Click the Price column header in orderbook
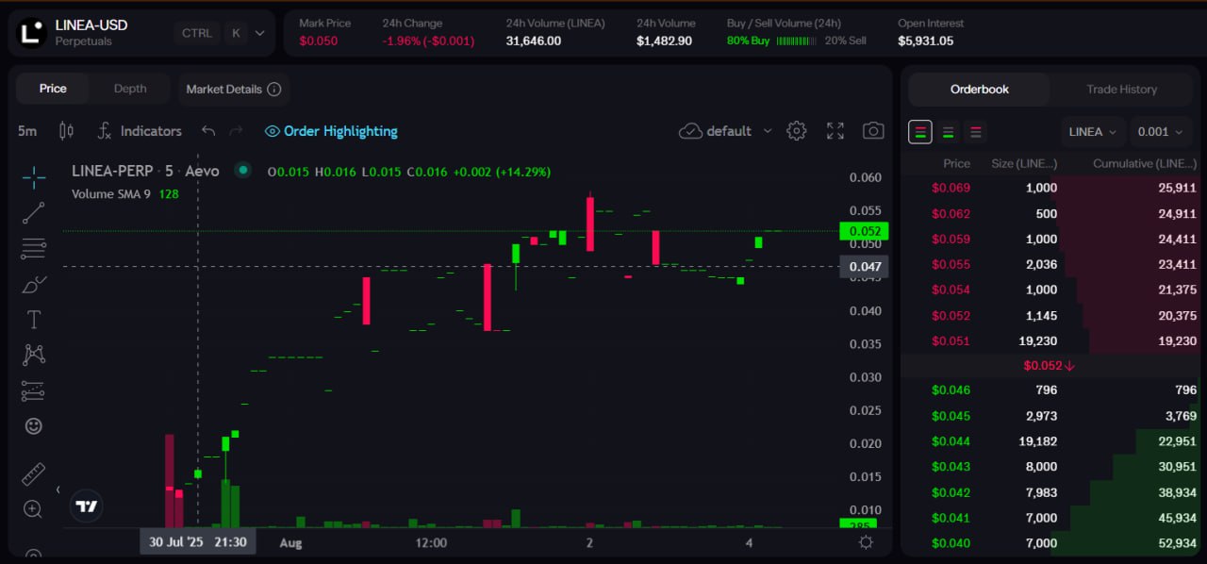Viewport: 1207px width, 564px height. pyautogui.click(x=956, y=163)
